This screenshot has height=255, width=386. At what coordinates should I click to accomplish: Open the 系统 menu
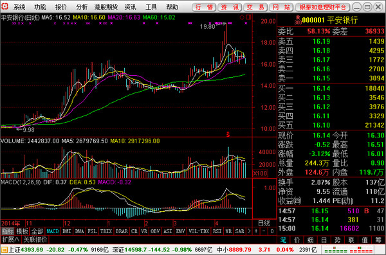click(x=19, y=7)
